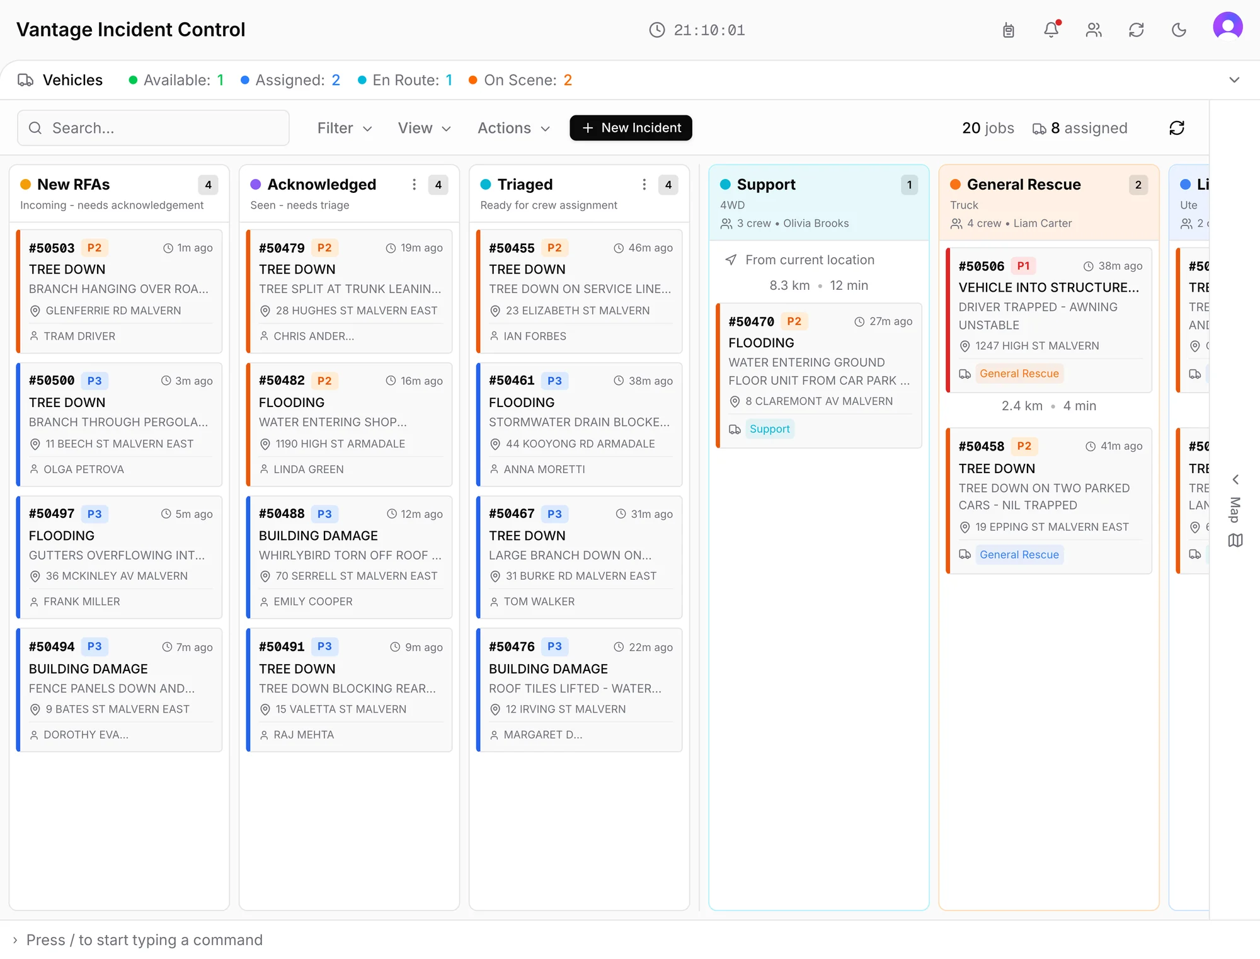Click the Map book icon

coord(1235,541)
